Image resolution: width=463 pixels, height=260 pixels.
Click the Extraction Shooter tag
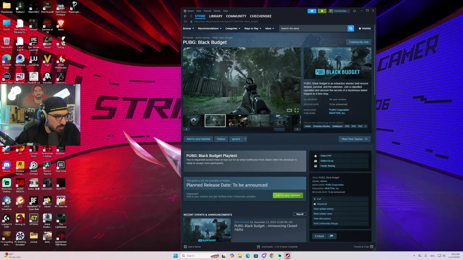point(322,126)
